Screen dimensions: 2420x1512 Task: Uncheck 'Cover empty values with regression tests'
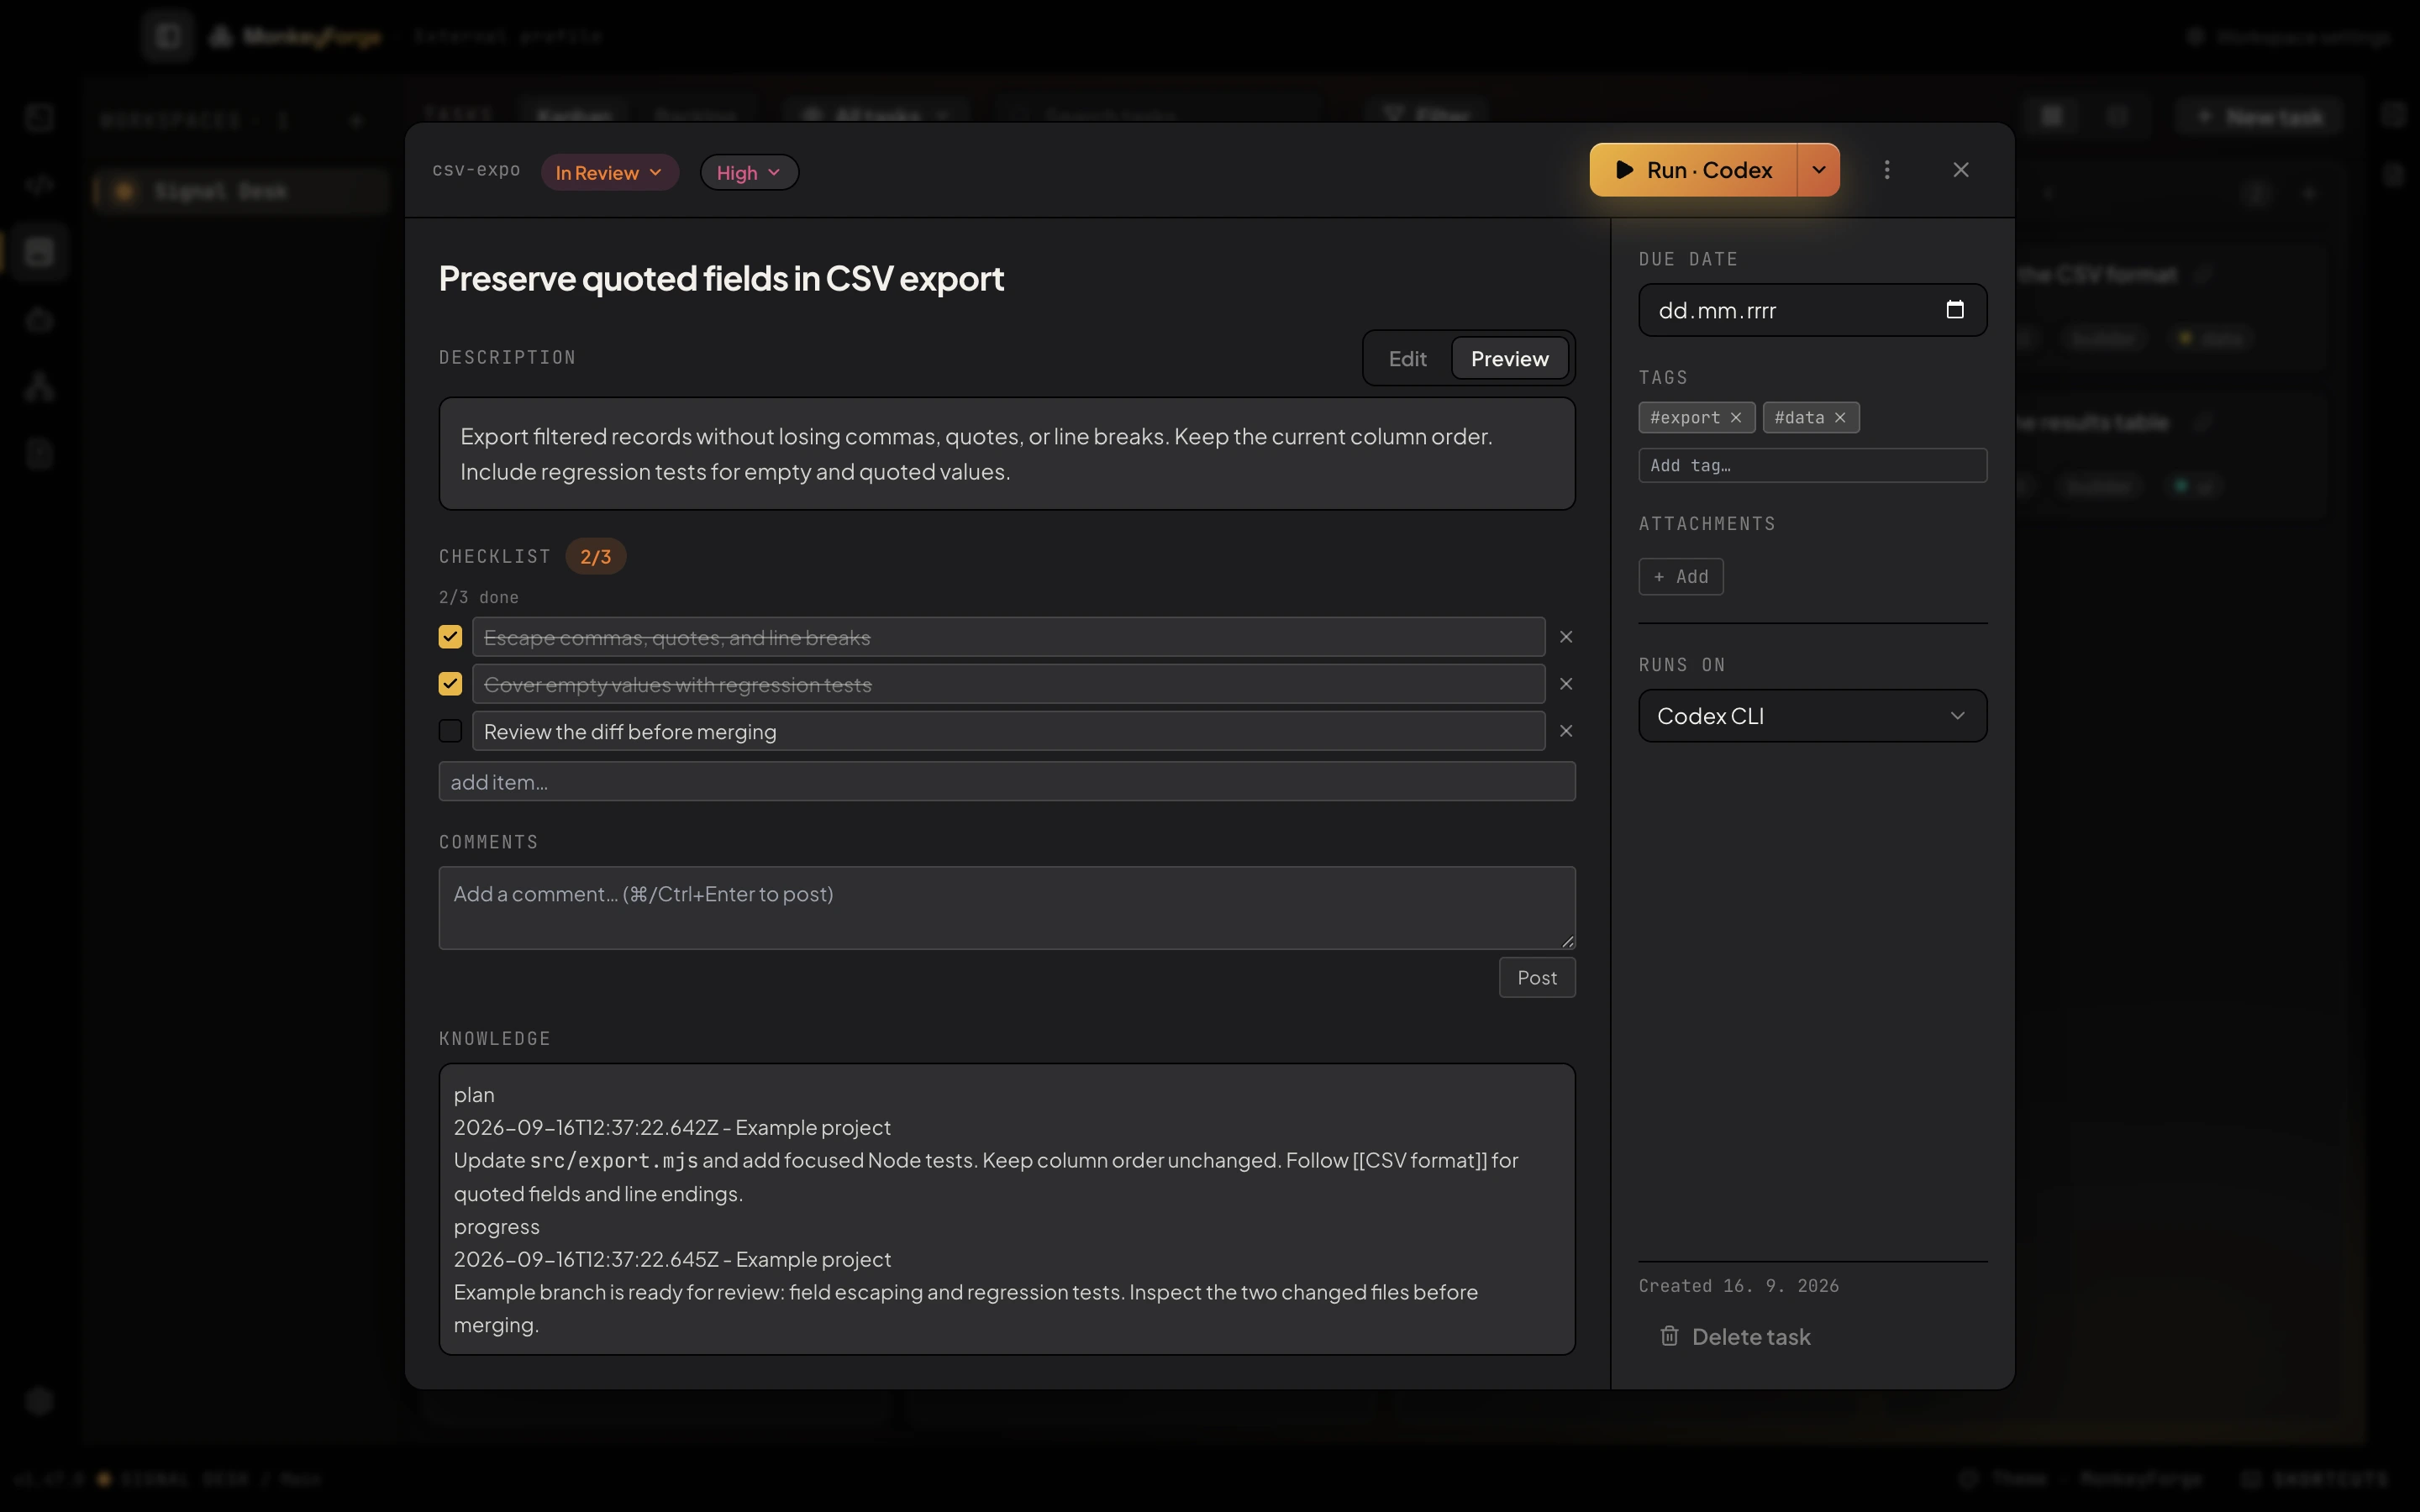pyautogui.click(x=450, y=684)
